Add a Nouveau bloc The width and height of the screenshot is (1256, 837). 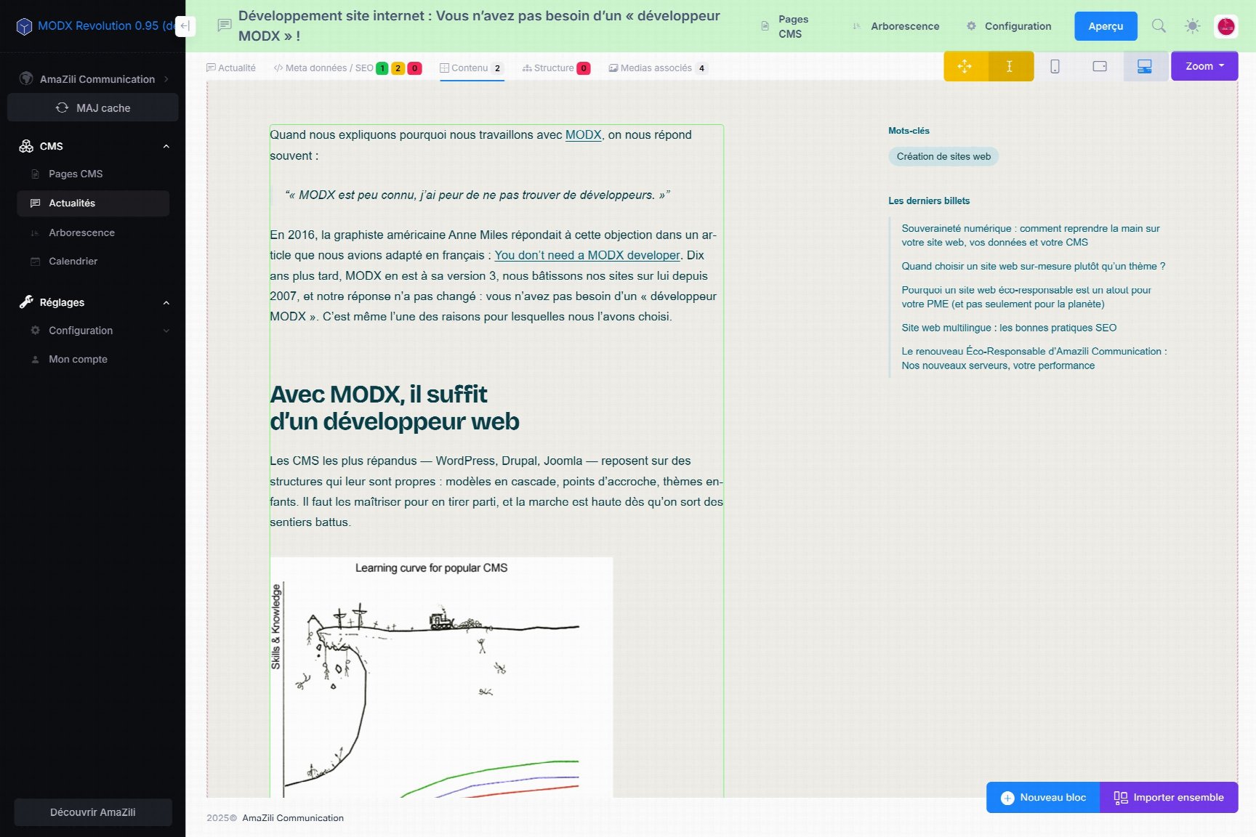(x=1043, y=798)
